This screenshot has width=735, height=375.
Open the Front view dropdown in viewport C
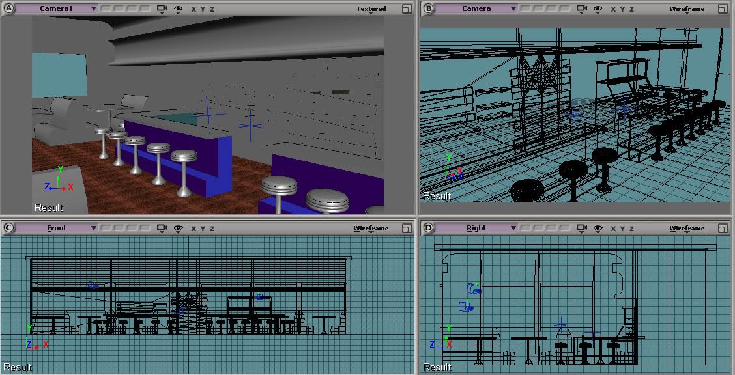[57, 228]
